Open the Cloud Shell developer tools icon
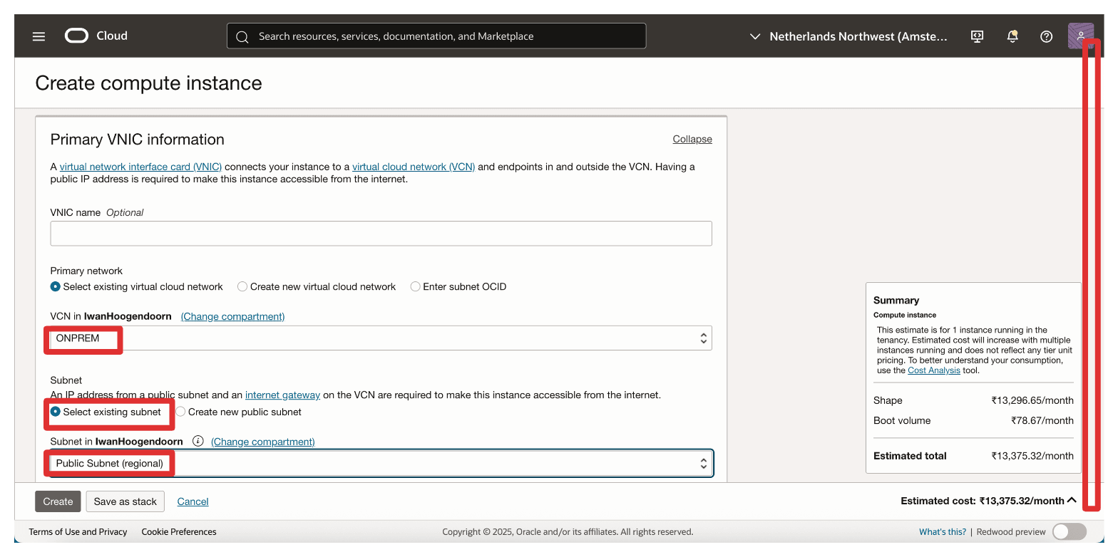Screen dimensions: 1118x557 (x=978, y=36)
